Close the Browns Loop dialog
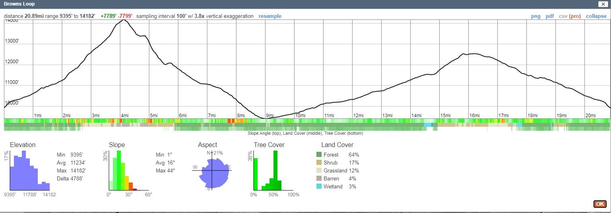 (603, 4)
